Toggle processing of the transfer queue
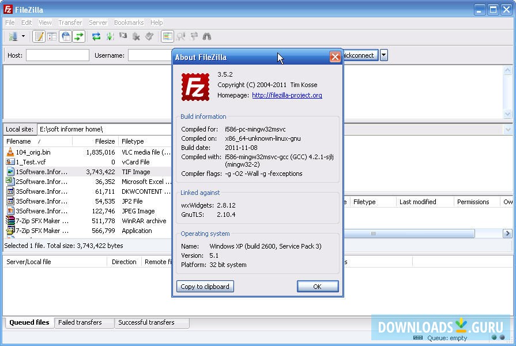The width and height of the screenshot is (516, 346). tap(108, 36)
